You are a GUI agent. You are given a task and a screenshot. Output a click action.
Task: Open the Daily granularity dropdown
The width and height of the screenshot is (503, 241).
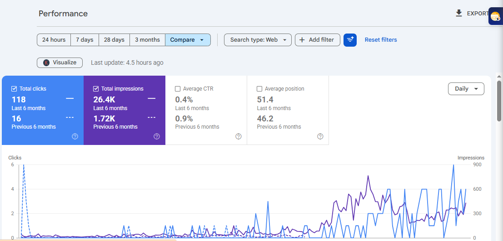(x=466, y=89)
